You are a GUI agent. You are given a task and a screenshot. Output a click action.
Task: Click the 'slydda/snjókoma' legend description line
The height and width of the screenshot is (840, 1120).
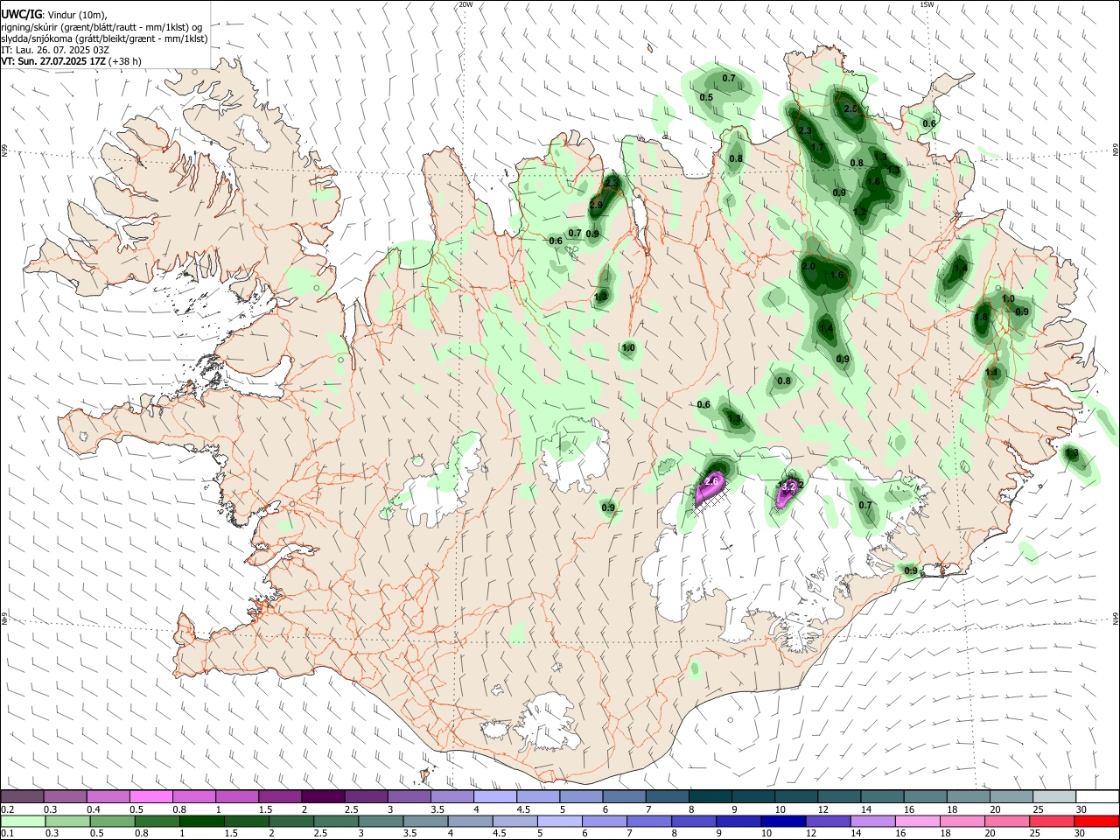(x=104, y=38)
